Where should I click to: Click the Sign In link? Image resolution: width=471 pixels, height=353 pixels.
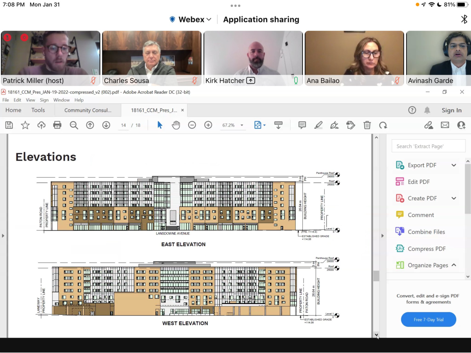pos(451,110)
